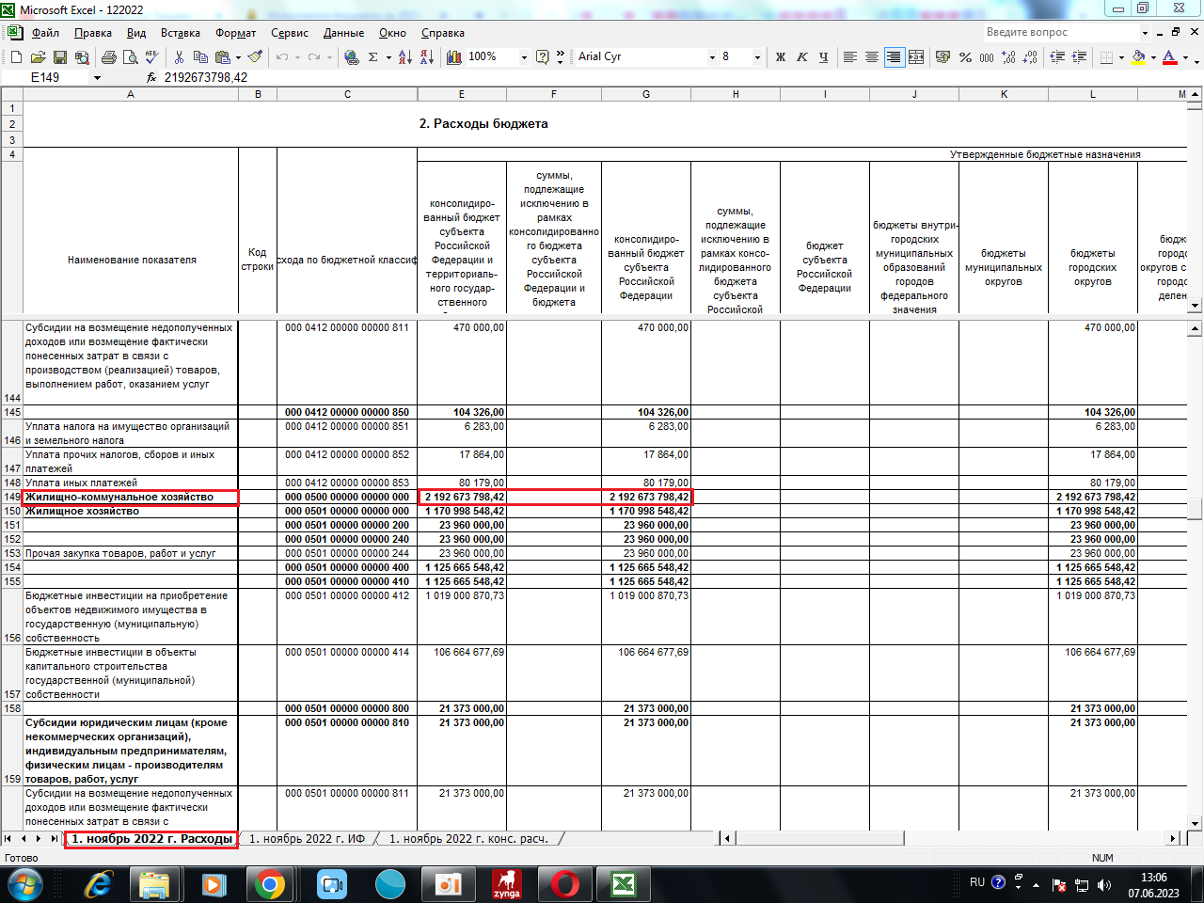
Task: Open the zoom percentage dropdown
Action: 524,57
